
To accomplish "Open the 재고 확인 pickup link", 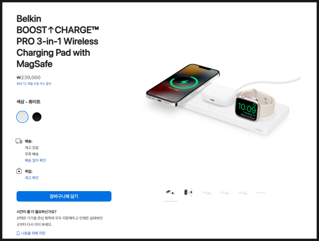I will click(x=32, y=177).
